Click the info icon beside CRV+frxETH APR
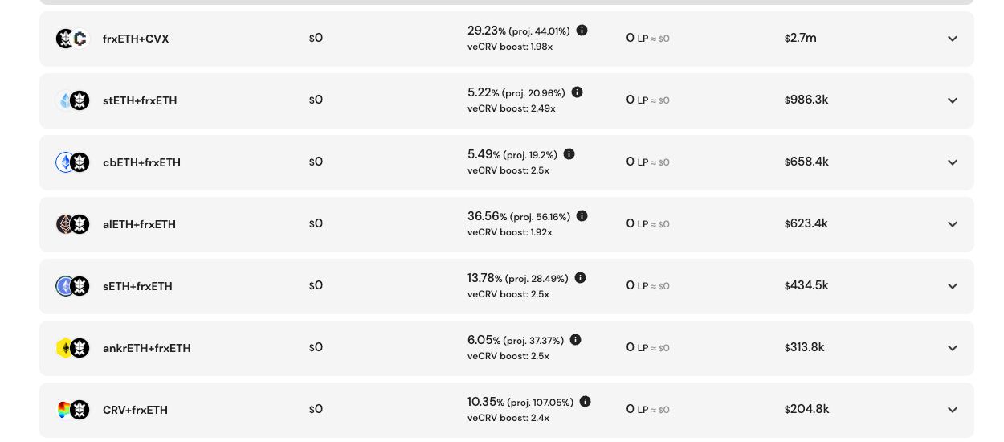This screenshot has width=1004, height=442. click(x=586, y=402)
